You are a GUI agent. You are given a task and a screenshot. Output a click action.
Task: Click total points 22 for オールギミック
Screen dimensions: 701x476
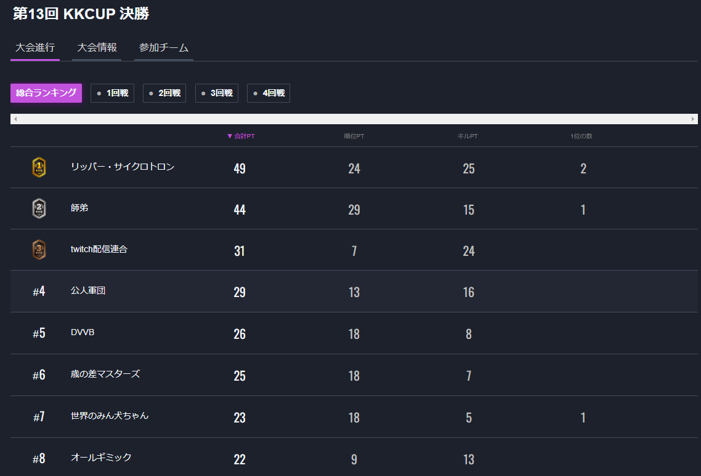click(240, 459)
